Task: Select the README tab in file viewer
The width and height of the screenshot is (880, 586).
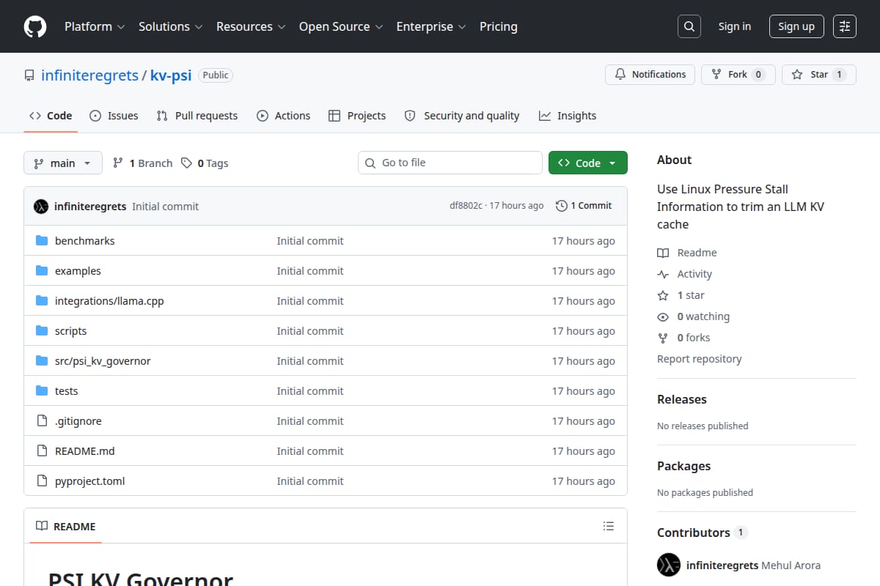Action: [66, 526]
